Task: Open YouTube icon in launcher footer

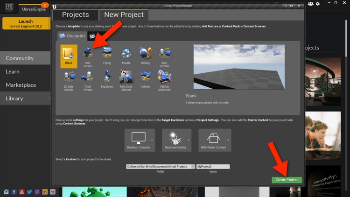Action: coord(21,192)
